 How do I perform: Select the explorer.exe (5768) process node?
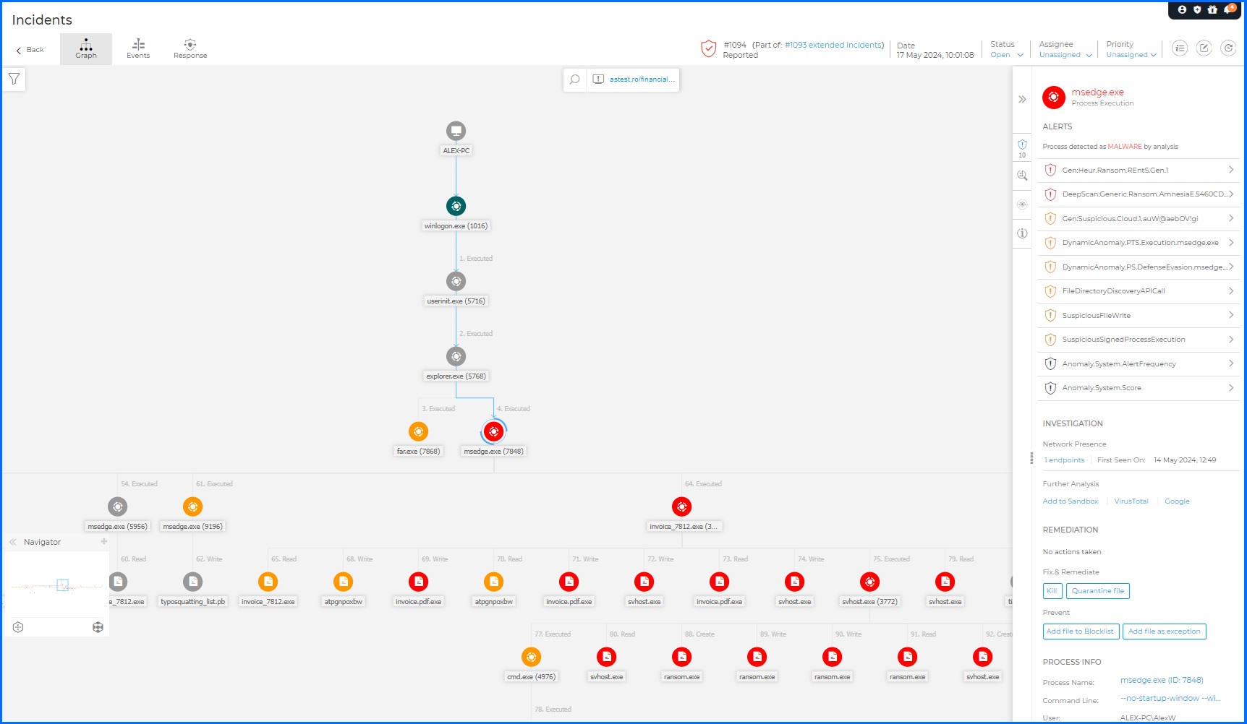pos(456,356)
